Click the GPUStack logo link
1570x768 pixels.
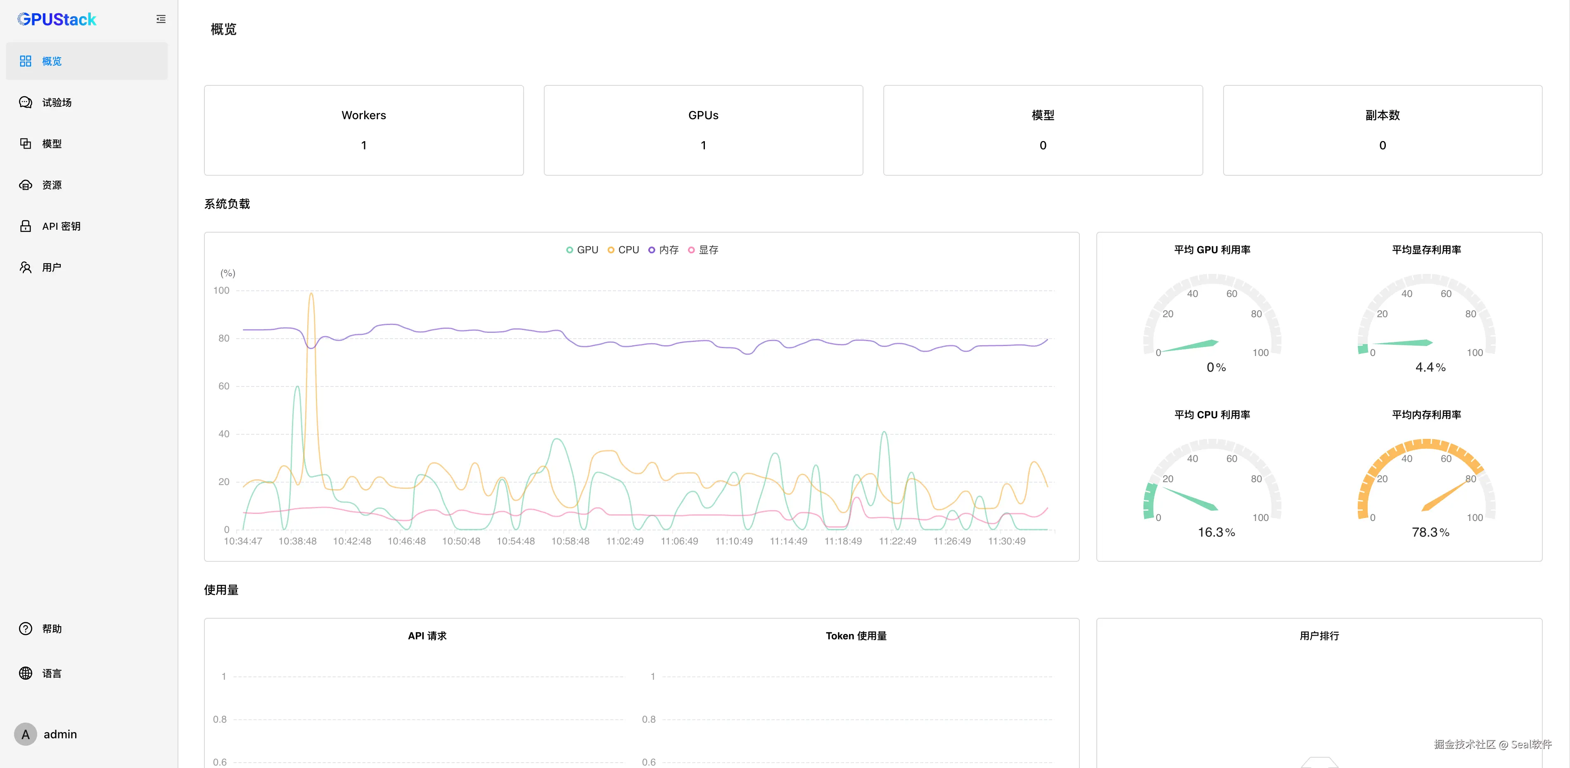[x=57, y=19]
